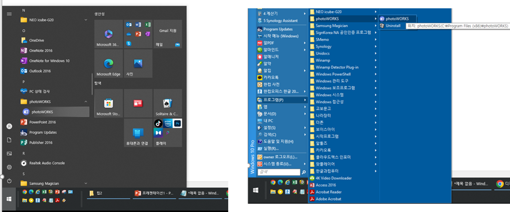Switch to the 프레젠테이션1 PowerPoint taskbar button

pos(155,193)
